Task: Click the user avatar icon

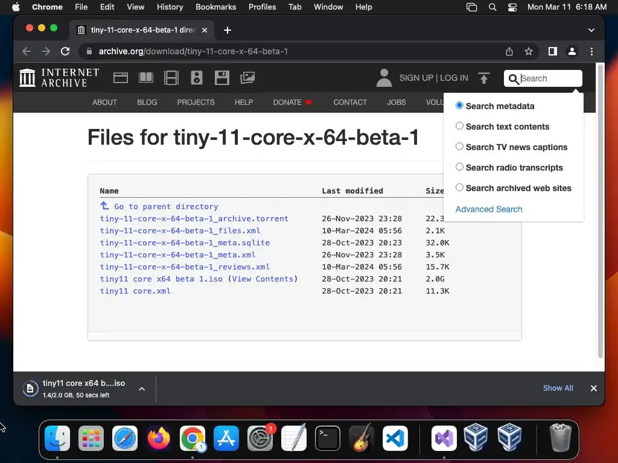Action: [384, 78]
